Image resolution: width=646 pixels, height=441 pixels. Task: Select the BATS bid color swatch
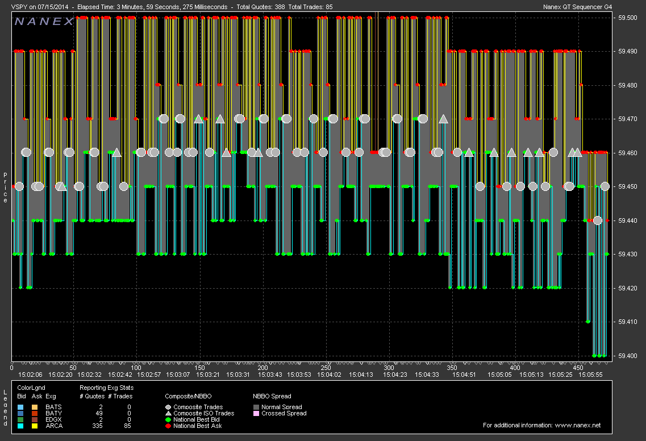point(20,407)
